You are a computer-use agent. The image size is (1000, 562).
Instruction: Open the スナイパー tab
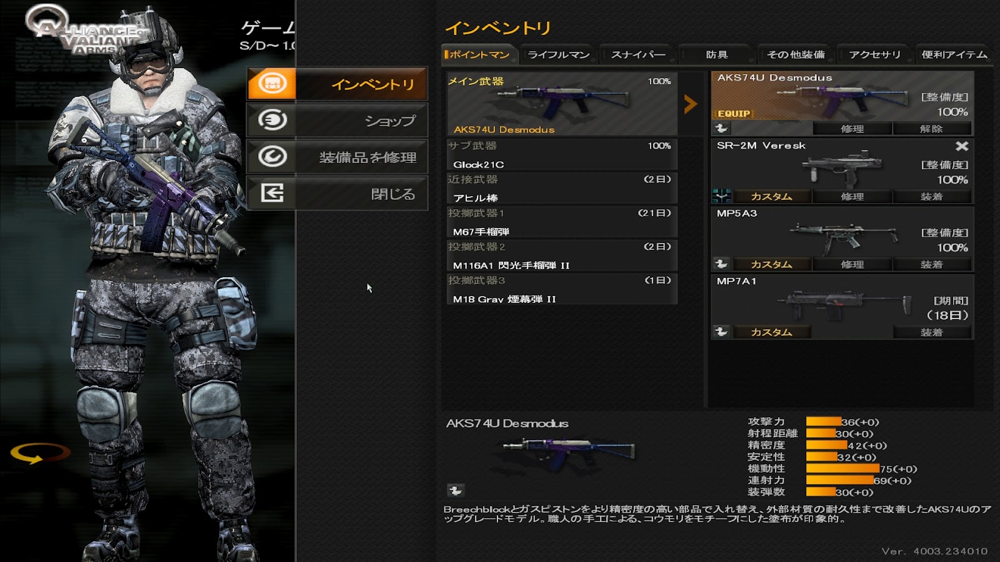[x=637, y=54]
